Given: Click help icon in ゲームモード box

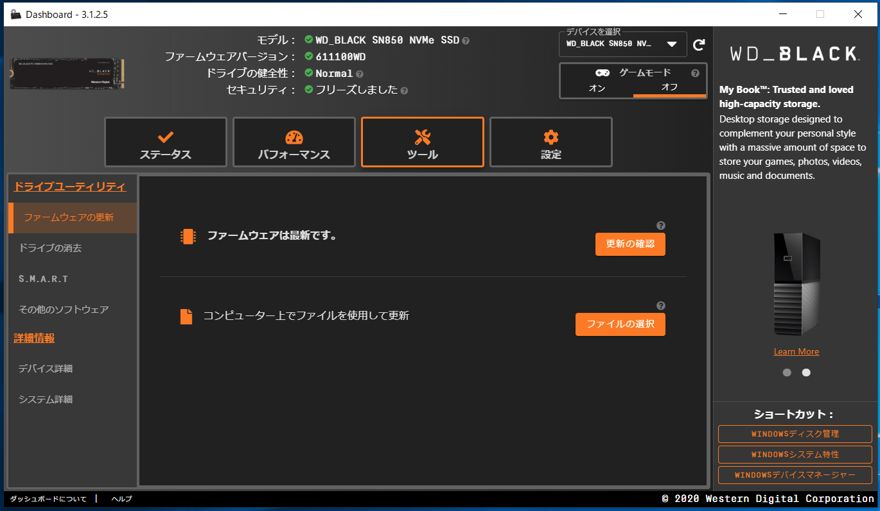Looking at the screenshot, I should (x=695, y=73).
